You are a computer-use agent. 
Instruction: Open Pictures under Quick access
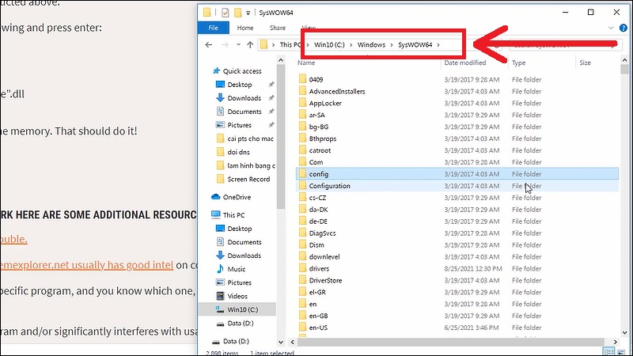point(240,125)
